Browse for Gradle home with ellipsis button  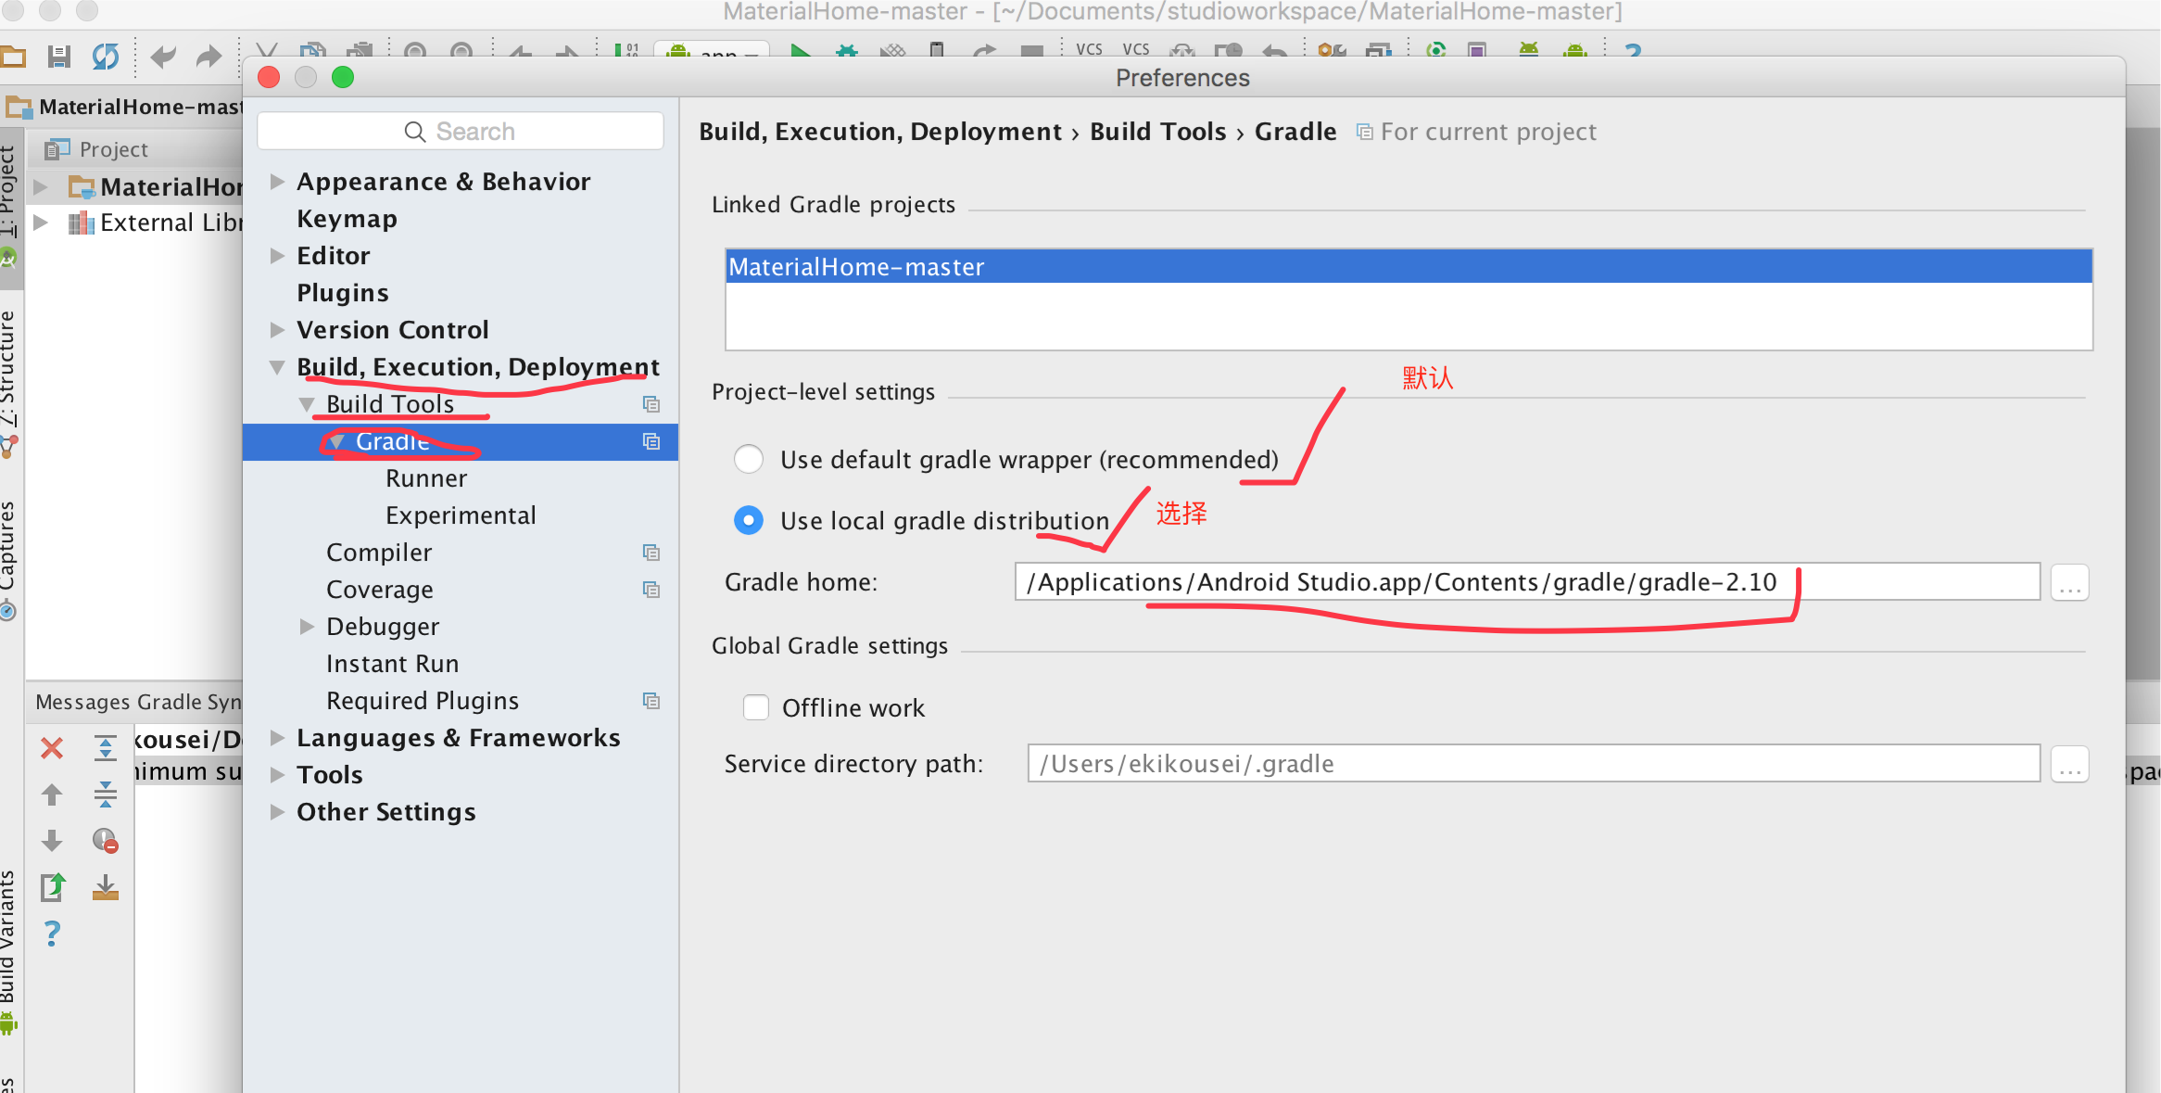click(x=2069, y=582)
